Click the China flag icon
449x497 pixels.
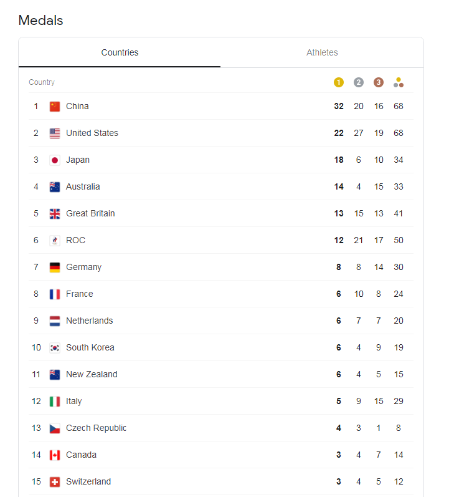(55, 107)
